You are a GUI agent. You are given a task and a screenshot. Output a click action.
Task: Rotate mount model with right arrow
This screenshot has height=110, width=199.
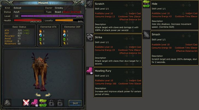click(x=48, y=95)
